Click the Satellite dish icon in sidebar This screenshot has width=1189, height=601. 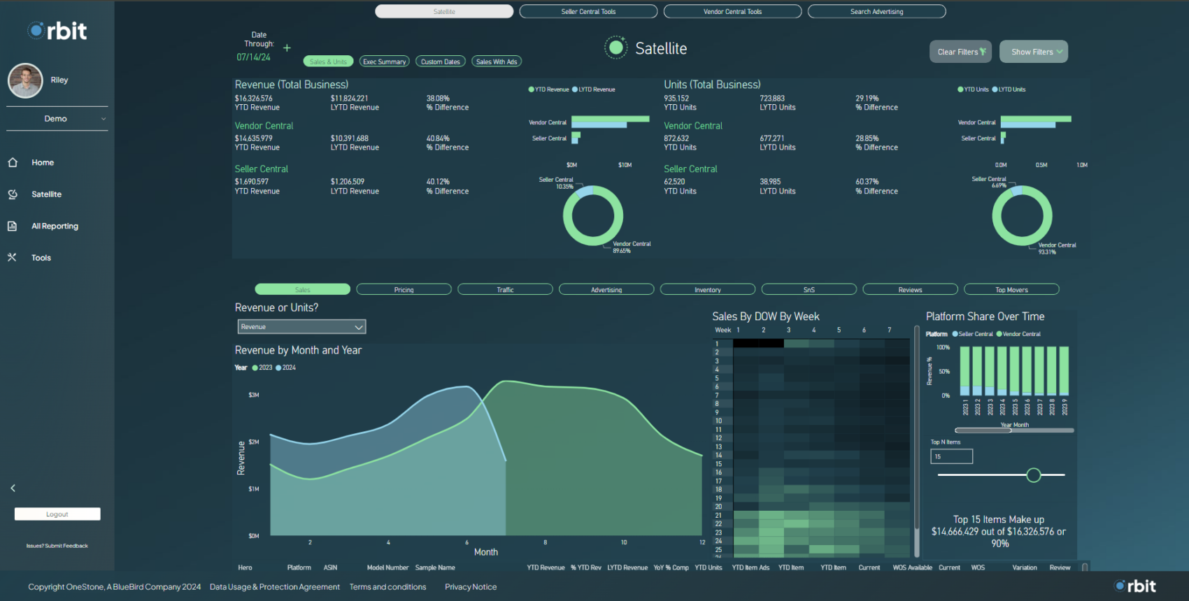(x=13, y=194)
